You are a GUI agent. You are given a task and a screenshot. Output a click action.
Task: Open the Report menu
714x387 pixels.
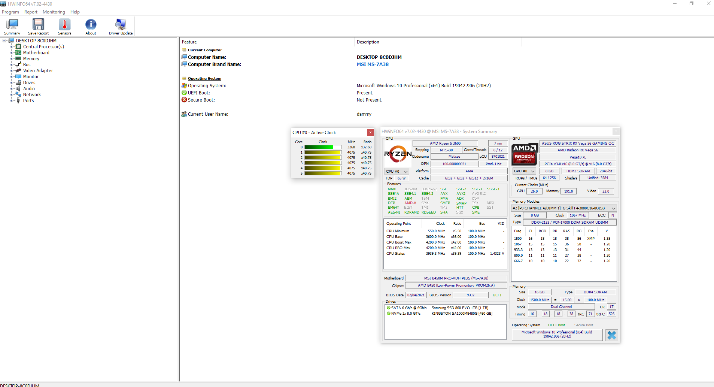(x=31, y=12)
